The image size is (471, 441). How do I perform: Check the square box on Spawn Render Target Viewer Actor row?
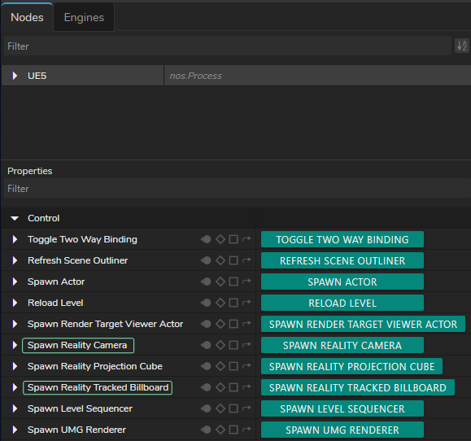(x=233, y=324)
